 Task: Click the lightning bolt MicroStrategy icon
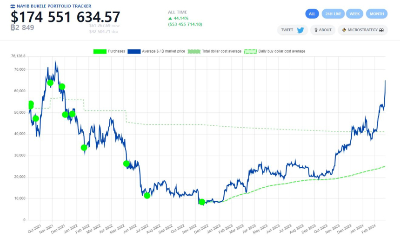[344, 30]
